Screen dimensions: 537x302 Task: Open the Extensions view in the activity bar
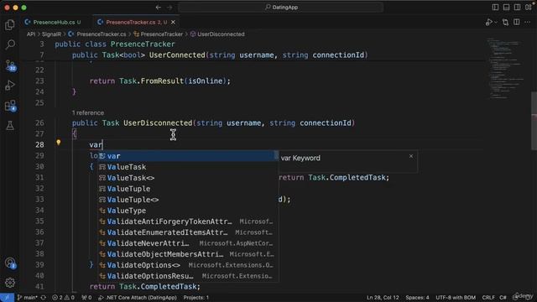[x=10, y=106]
